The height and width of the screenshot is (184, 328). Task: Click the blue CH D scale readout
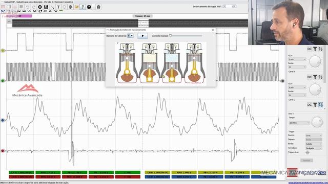coord(157,177)
